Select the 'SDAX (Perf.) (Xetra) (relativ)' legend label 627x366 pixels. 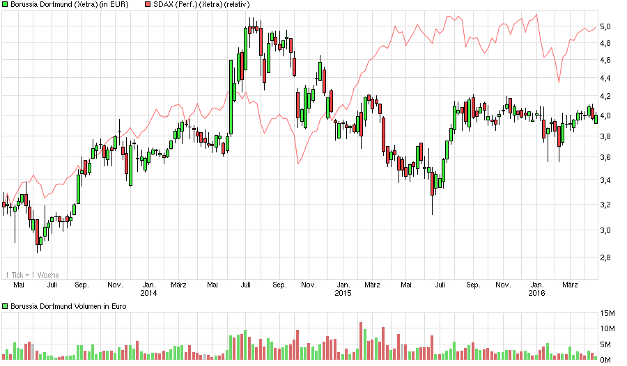coord(201,4)
